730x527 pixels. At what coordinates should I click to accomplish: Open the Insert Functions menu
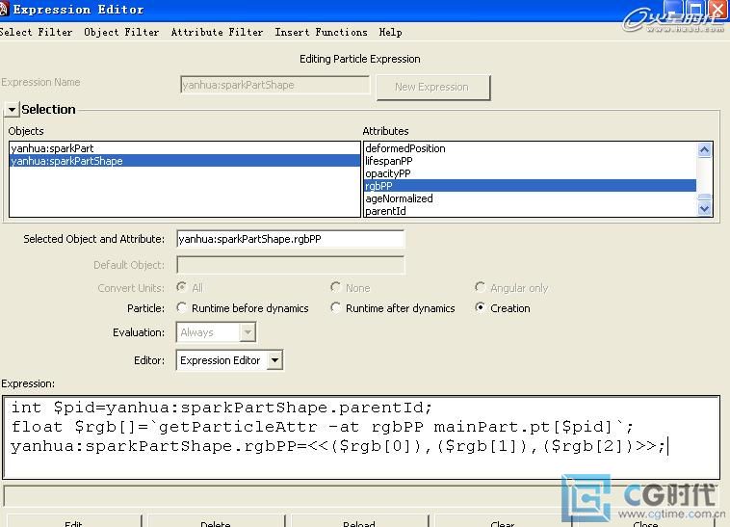point(321,32)
